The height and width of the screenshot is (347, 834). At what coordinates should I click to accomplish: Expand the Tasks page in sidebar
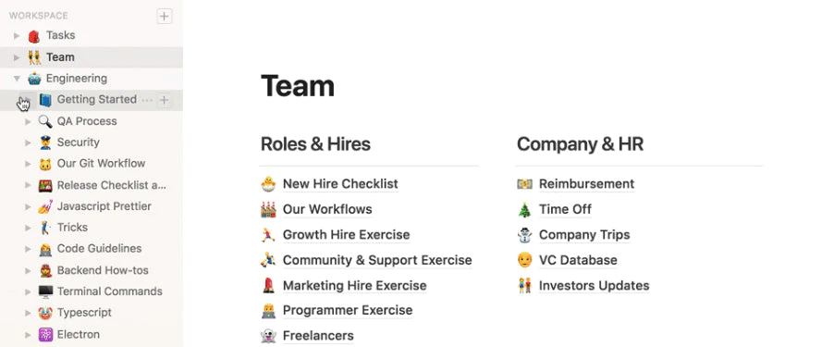(17, 36)
